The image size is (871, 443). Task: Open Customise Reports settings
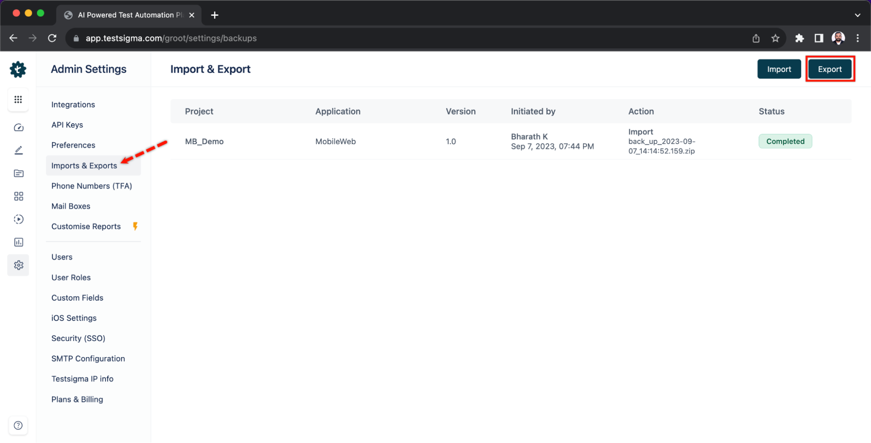coord(86,227)
